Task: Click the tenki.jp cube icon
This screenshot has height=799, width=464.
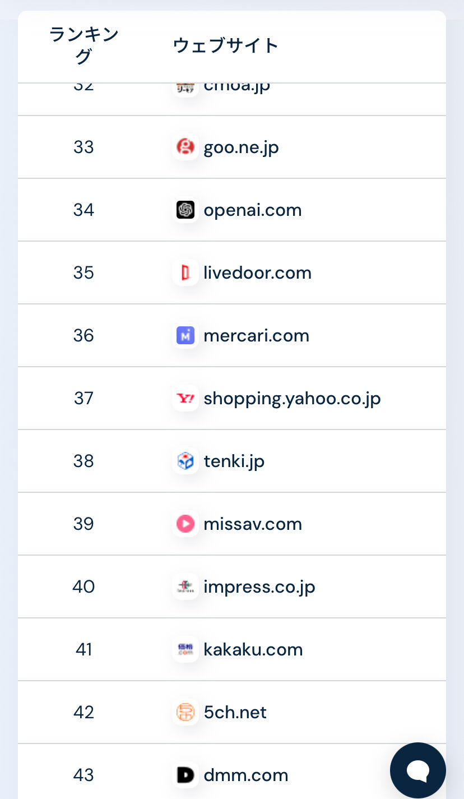Action: [185, 461]
